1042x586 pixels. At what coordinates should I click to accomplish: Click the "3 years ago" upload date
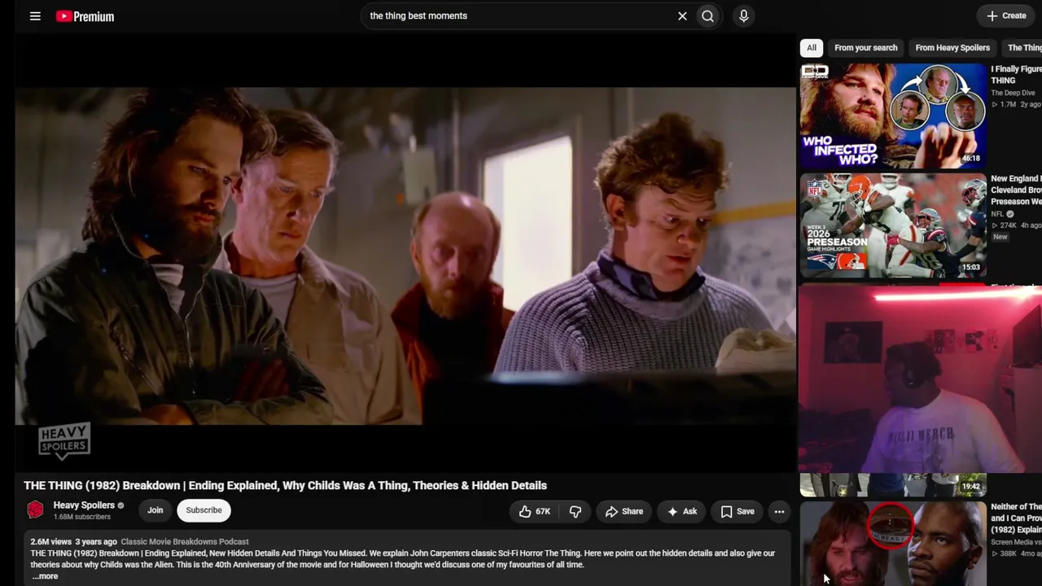click(x=96, y=541)
